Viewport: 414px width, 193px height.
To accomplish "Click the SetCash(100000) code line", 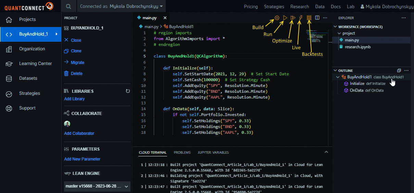I will (221, 80).
